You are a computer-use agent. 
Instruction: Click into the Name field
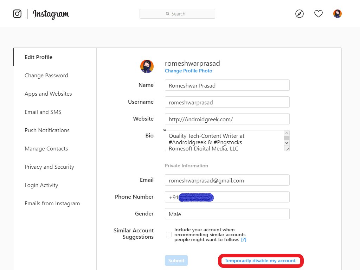coord(227,85)
